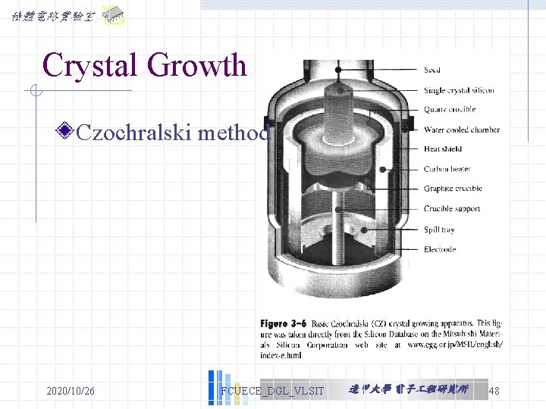Click the "Water cooled chamber" label

(x=461, y=130)
